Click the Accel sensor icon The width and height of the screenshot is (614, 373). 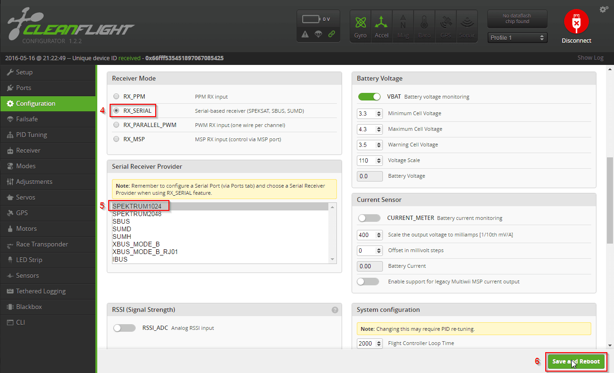(381, 26)
